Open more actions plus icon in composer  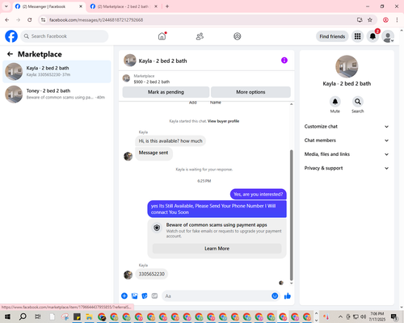(x=124, y=296)
